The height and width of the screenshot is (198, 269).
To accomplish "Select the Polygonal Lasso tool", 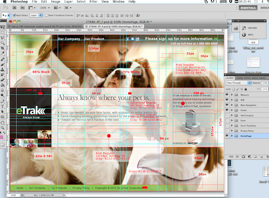I will pyautogui.click(x=3, y=38).
